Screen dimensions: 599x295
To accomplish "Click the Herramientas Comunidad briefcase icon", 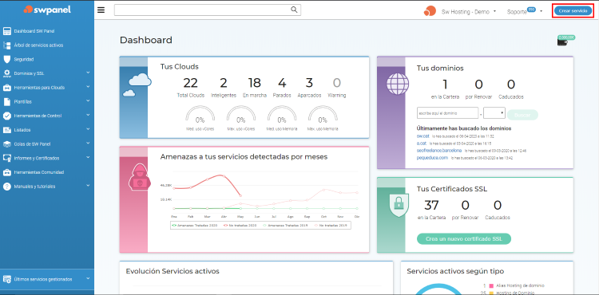I will click(7, 172).
